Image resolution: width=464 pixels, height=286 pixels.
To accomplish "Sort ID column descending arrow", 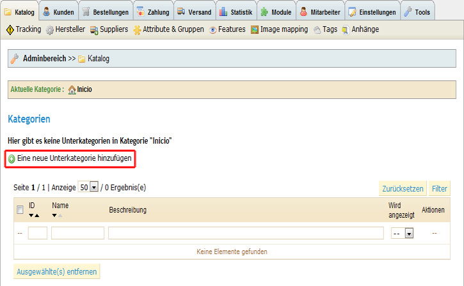I will (31, 216).
